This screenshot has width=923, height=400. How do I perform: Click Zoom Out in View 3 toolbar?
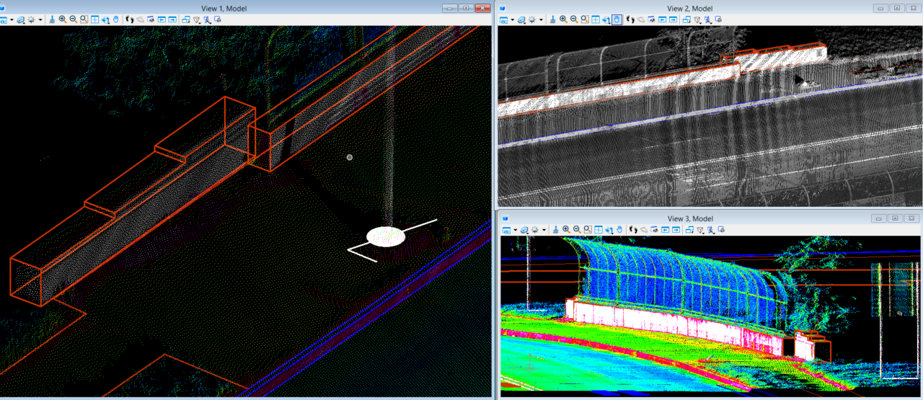click(577, 230)
